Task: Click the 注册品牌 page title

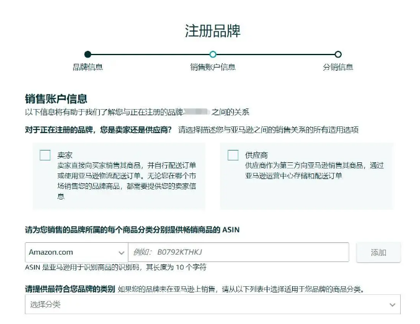Action: (x=213, y=30)
